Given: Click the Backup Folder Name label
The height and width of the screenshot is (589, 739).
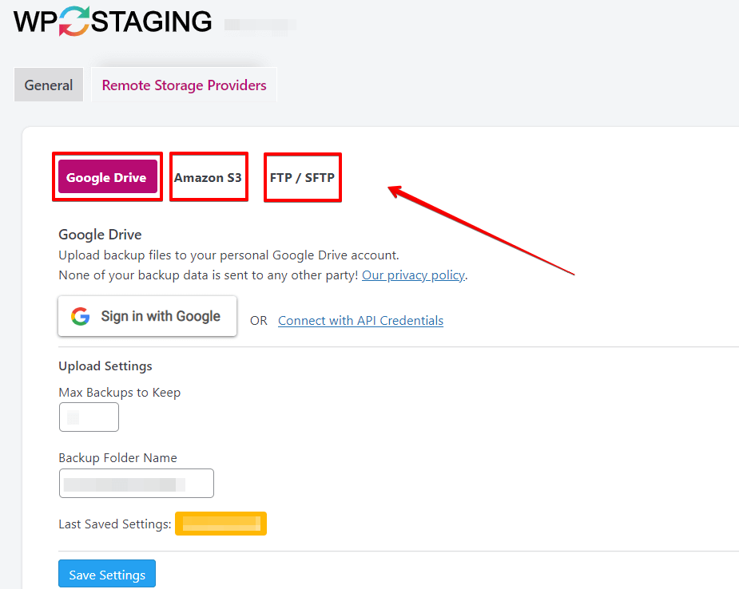Looking at the screenshot, I should [x=117, y=457].
